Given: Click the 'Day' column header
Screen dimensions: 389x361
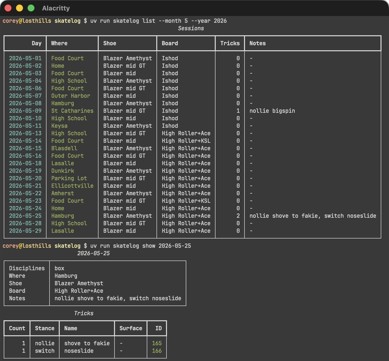Looking at the screenshot, I should 36,43.
